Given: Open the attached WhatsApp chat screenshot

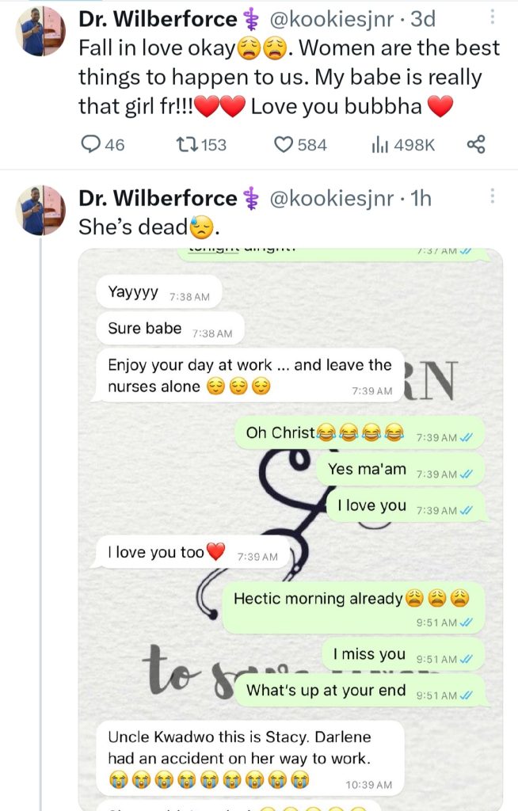Looking at the screenshot, I should (x=291, y=523).
